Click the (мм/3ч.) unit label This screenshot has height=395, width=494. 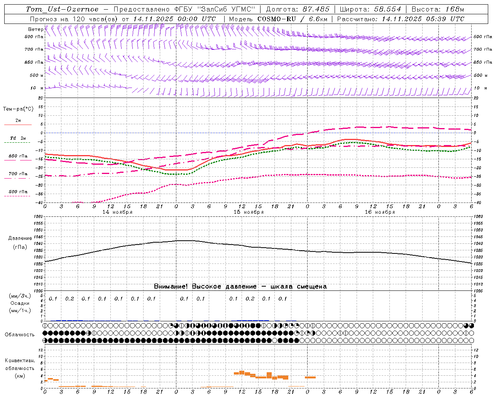20,296
